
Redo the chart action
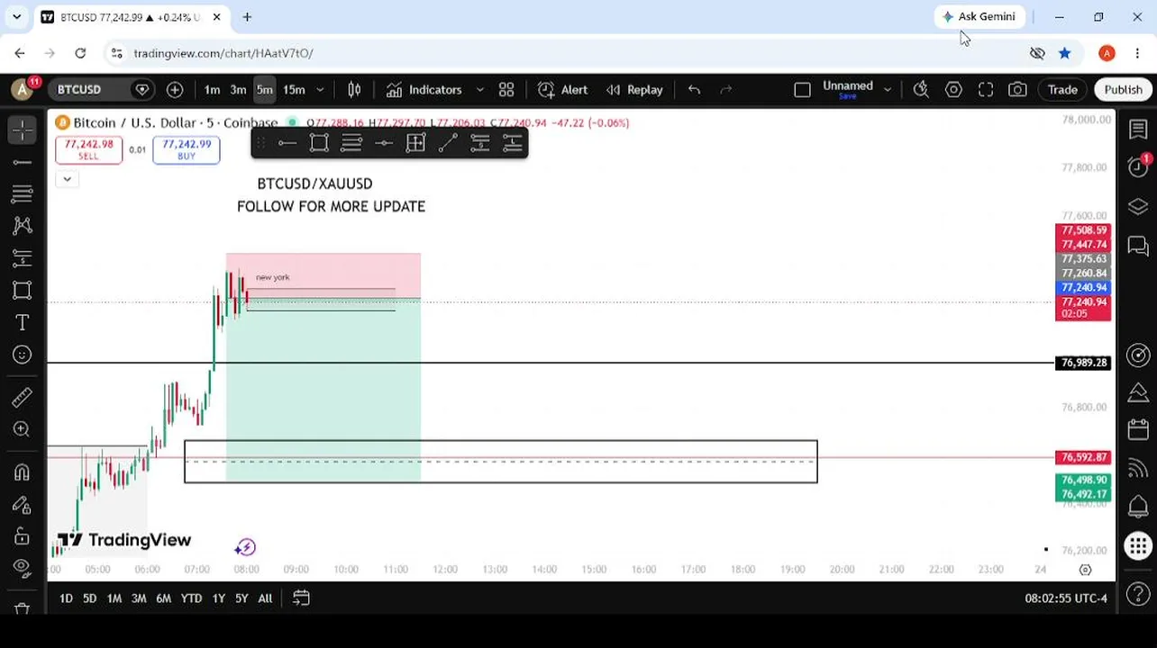pos(726,89)
